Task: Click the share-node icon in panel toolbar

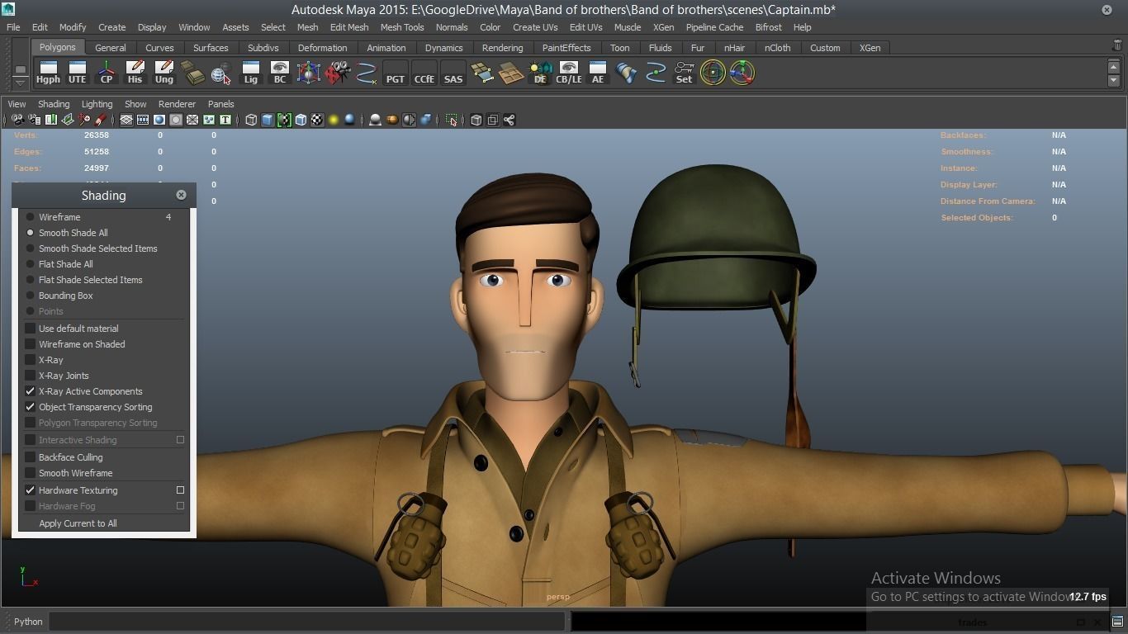Action: pos(509,120)
